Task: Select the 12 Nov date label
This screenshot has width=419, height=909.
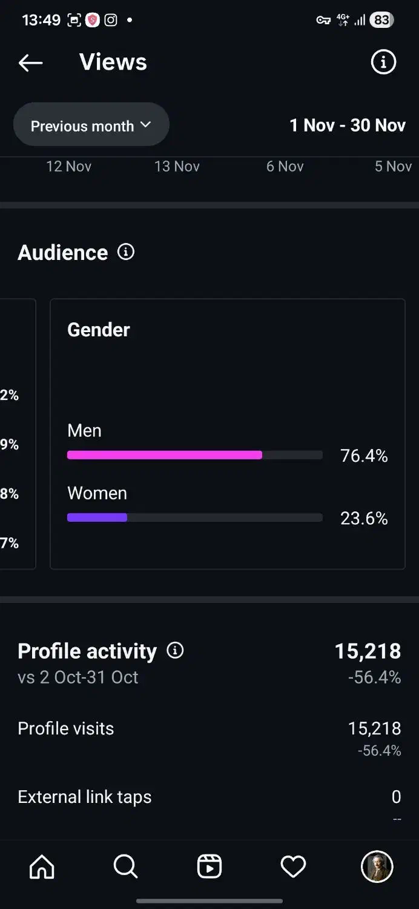Action: click(69, 167)
